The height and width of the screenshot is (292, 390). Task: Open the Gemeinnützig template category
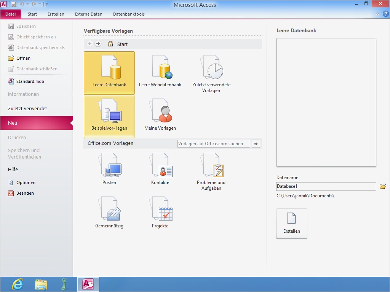coord(109,212)
